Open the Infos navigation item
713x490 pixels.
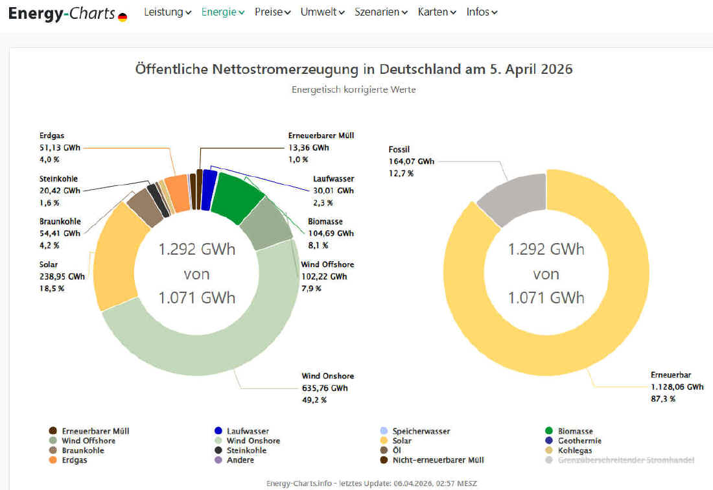point(482,12)
